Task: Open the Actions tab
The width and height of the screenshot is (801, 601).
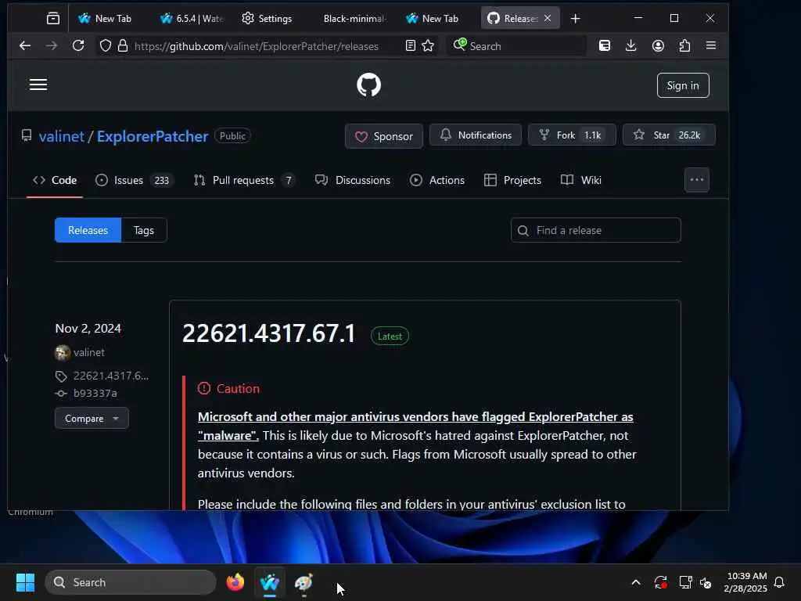Action: (437, 181)
